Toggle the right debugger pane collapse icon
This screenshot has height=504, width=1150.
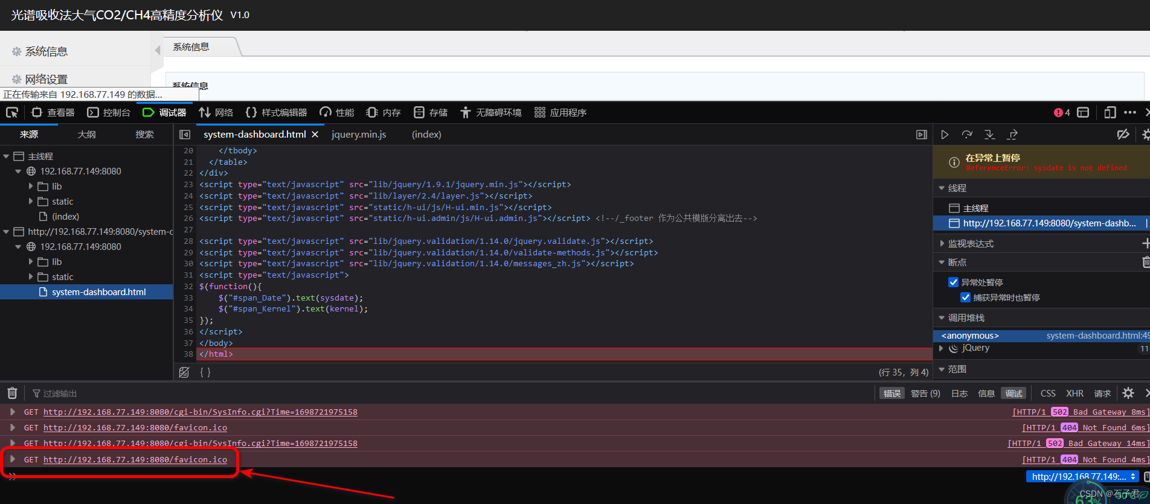pyautogui.click(x=922, y=135)
